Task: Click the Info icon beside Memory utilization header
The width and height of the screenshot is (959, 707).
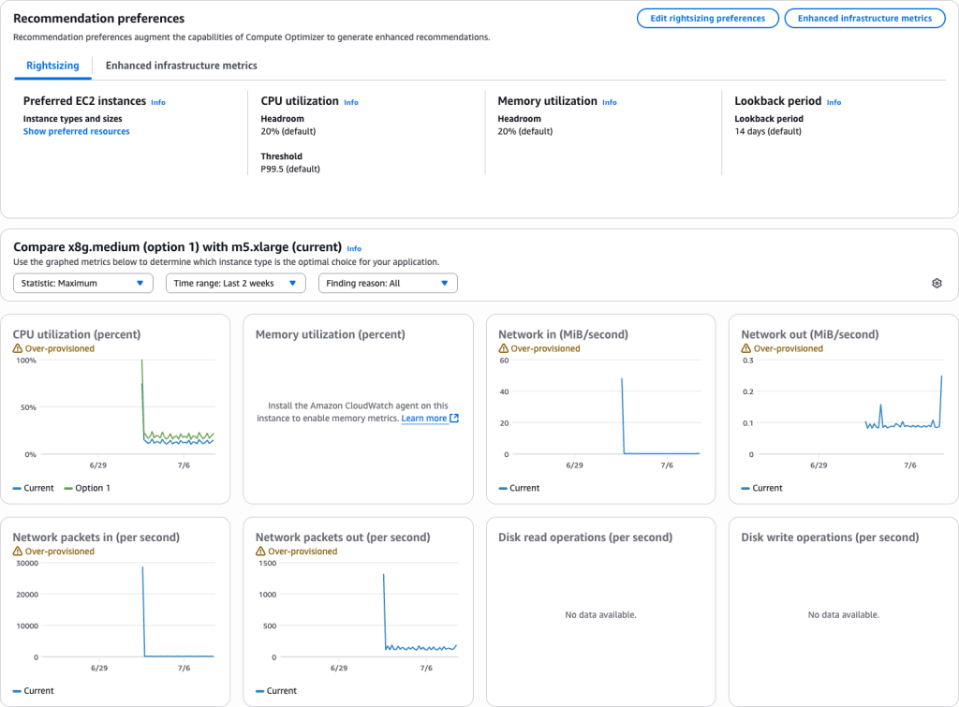Action: pos(608,101)
